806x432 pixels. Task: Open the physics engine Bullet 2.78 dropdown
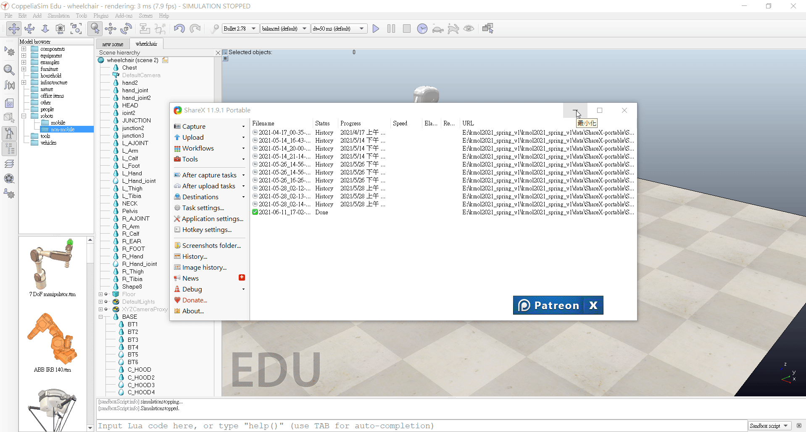240,29
